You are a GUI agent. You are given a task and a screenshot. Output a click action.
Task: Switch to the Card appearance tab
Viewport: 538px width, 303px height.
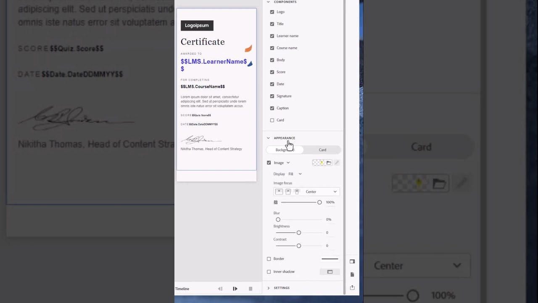(x=322, y=150)
